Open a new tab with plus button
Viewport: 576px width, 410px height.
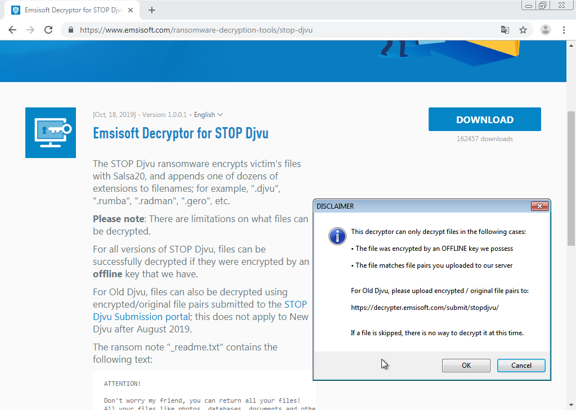152,10
